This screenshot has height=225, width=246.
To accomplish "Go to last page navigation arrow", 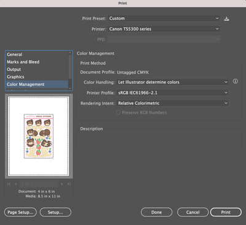I will (69, 184).
